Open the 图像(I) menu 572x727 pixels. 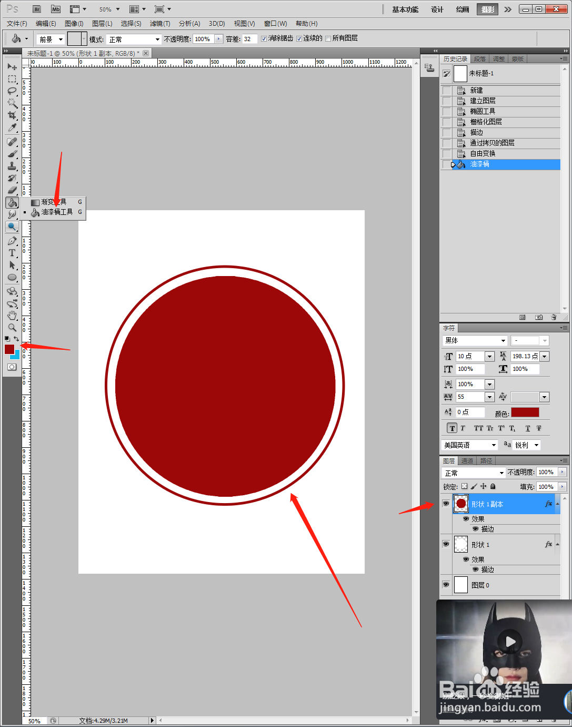[74, 24]
